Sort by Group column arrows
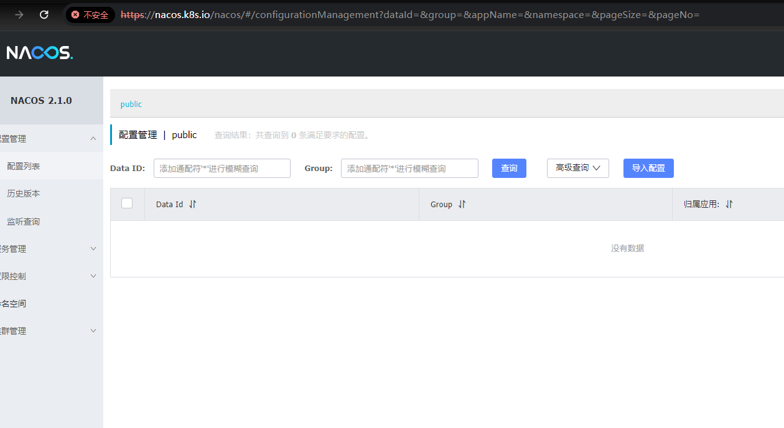This screenshot has width=784, height=428. pyautogui.click(x=462, y=204)
